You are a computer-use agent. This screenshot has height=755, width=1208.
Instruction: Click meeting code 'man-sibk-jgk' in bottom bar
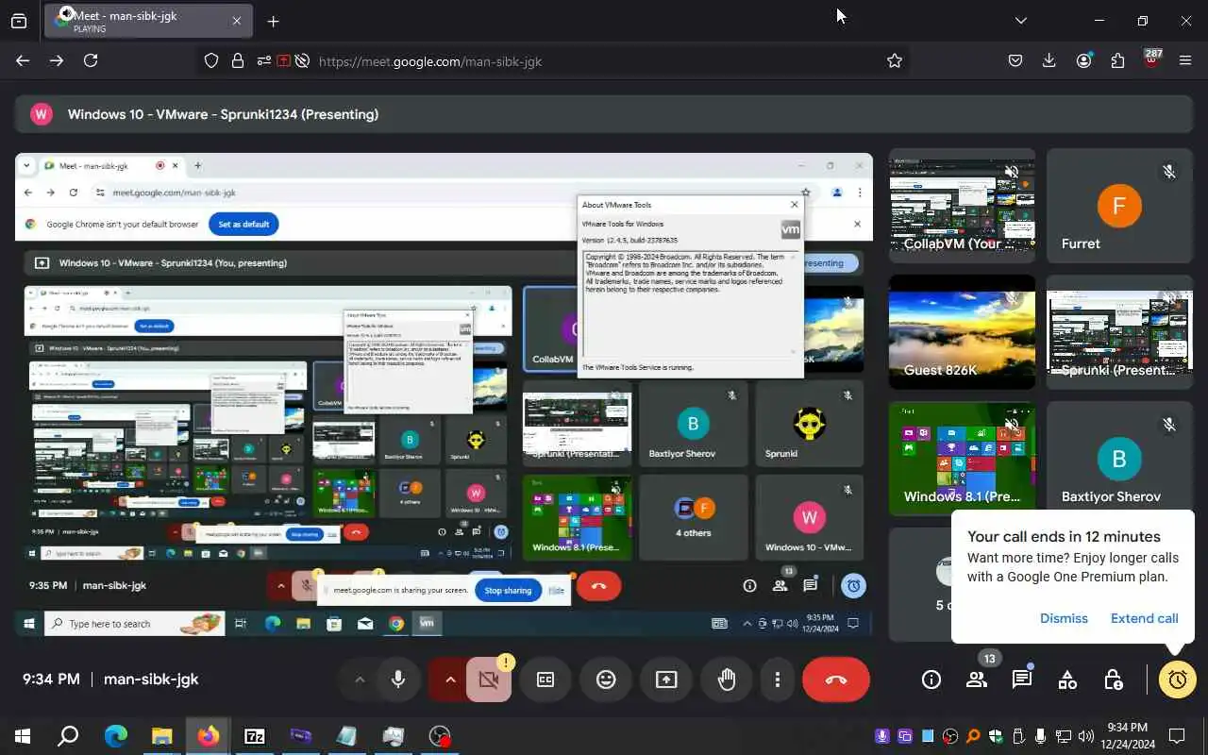151,679
